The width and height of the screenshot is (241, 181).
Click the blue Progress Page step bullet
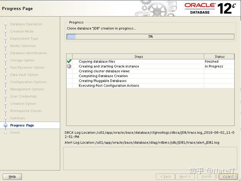tap(6, 125)
